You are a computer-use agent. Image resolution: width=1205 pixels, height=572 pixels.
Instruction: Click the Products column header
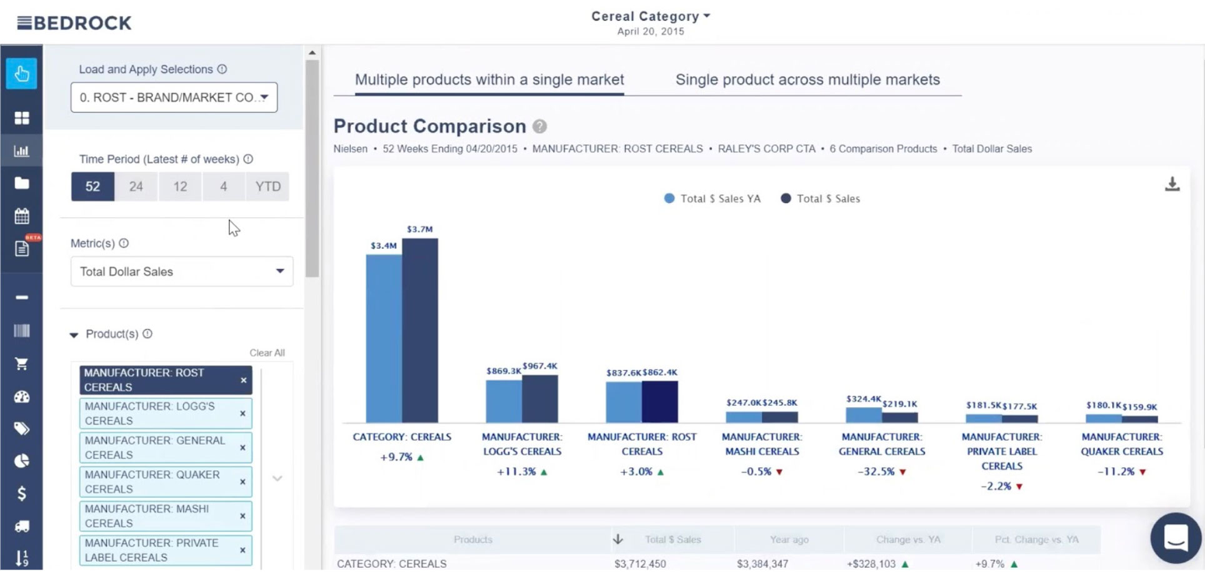click(x=472, y=540)
